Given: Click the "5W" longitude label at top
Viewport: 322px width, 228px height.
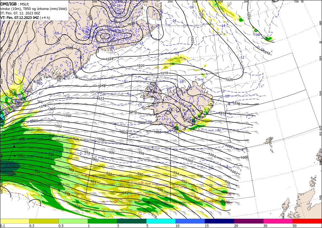Looking at the screenshot, I should tap(246, 2).
